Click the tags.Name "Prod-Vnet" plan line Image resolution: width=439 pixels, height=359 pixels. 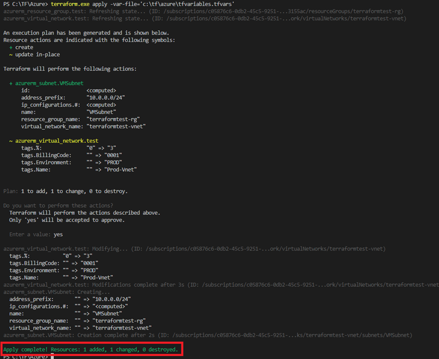[x=79, y=170]
